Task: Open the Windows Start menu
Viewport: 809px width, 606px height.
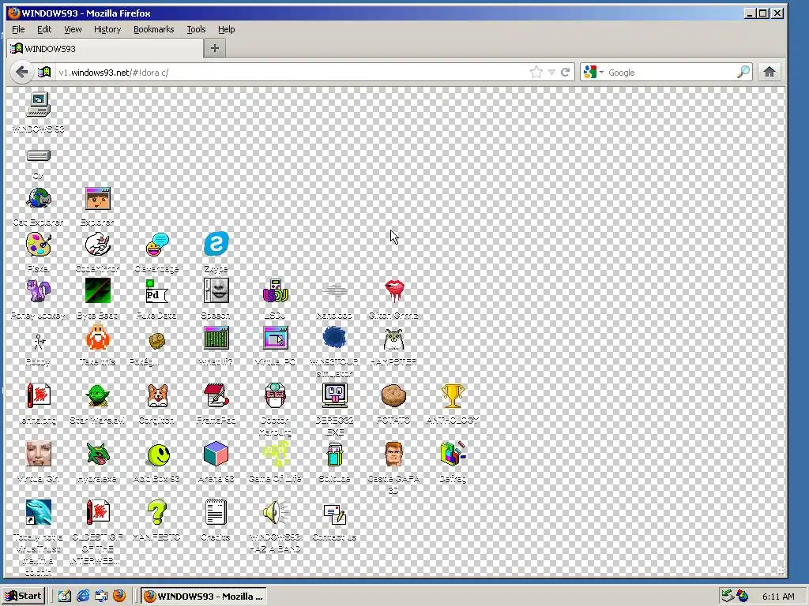Action: pyautogui.click(x=23, y=597)
